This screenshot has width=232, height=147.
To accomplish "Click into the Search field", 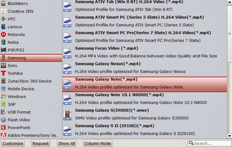I will click(210, 143).
